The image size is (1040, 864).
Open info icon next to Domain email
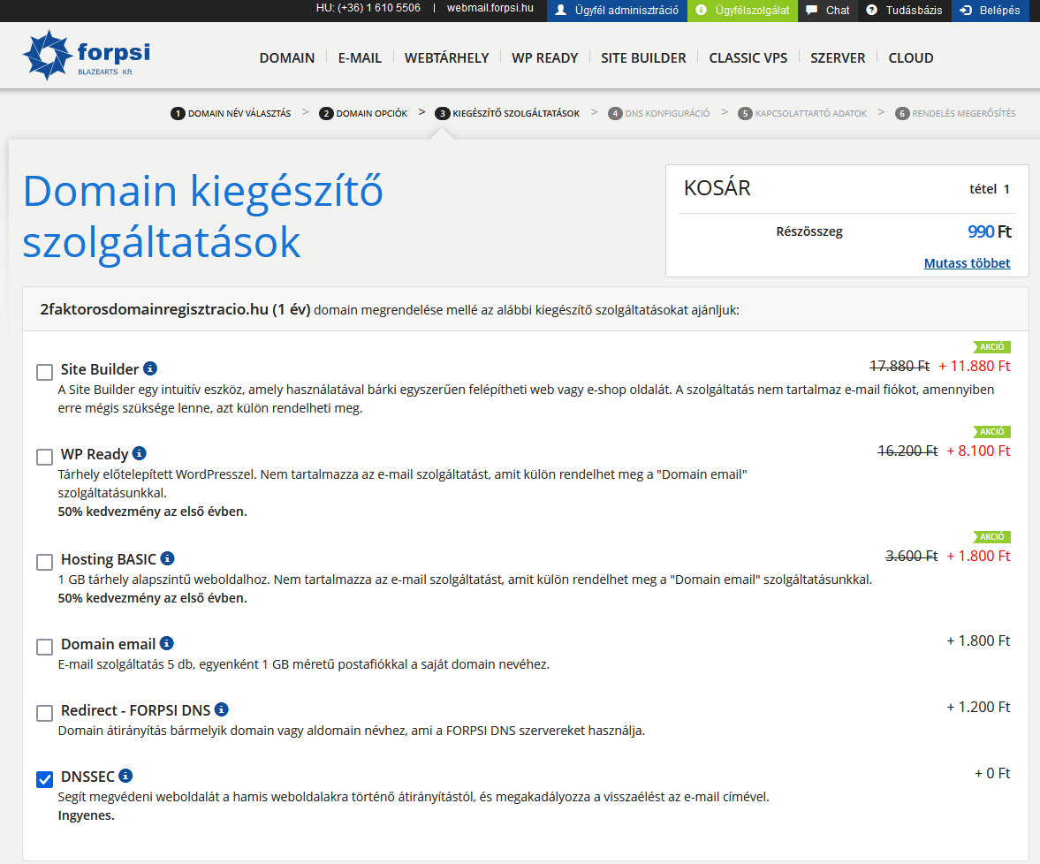point(166,643)
